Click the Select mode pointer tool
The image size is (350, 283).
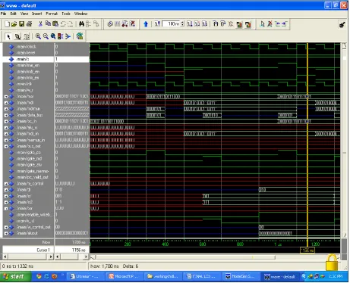click(x=8, y=36)
